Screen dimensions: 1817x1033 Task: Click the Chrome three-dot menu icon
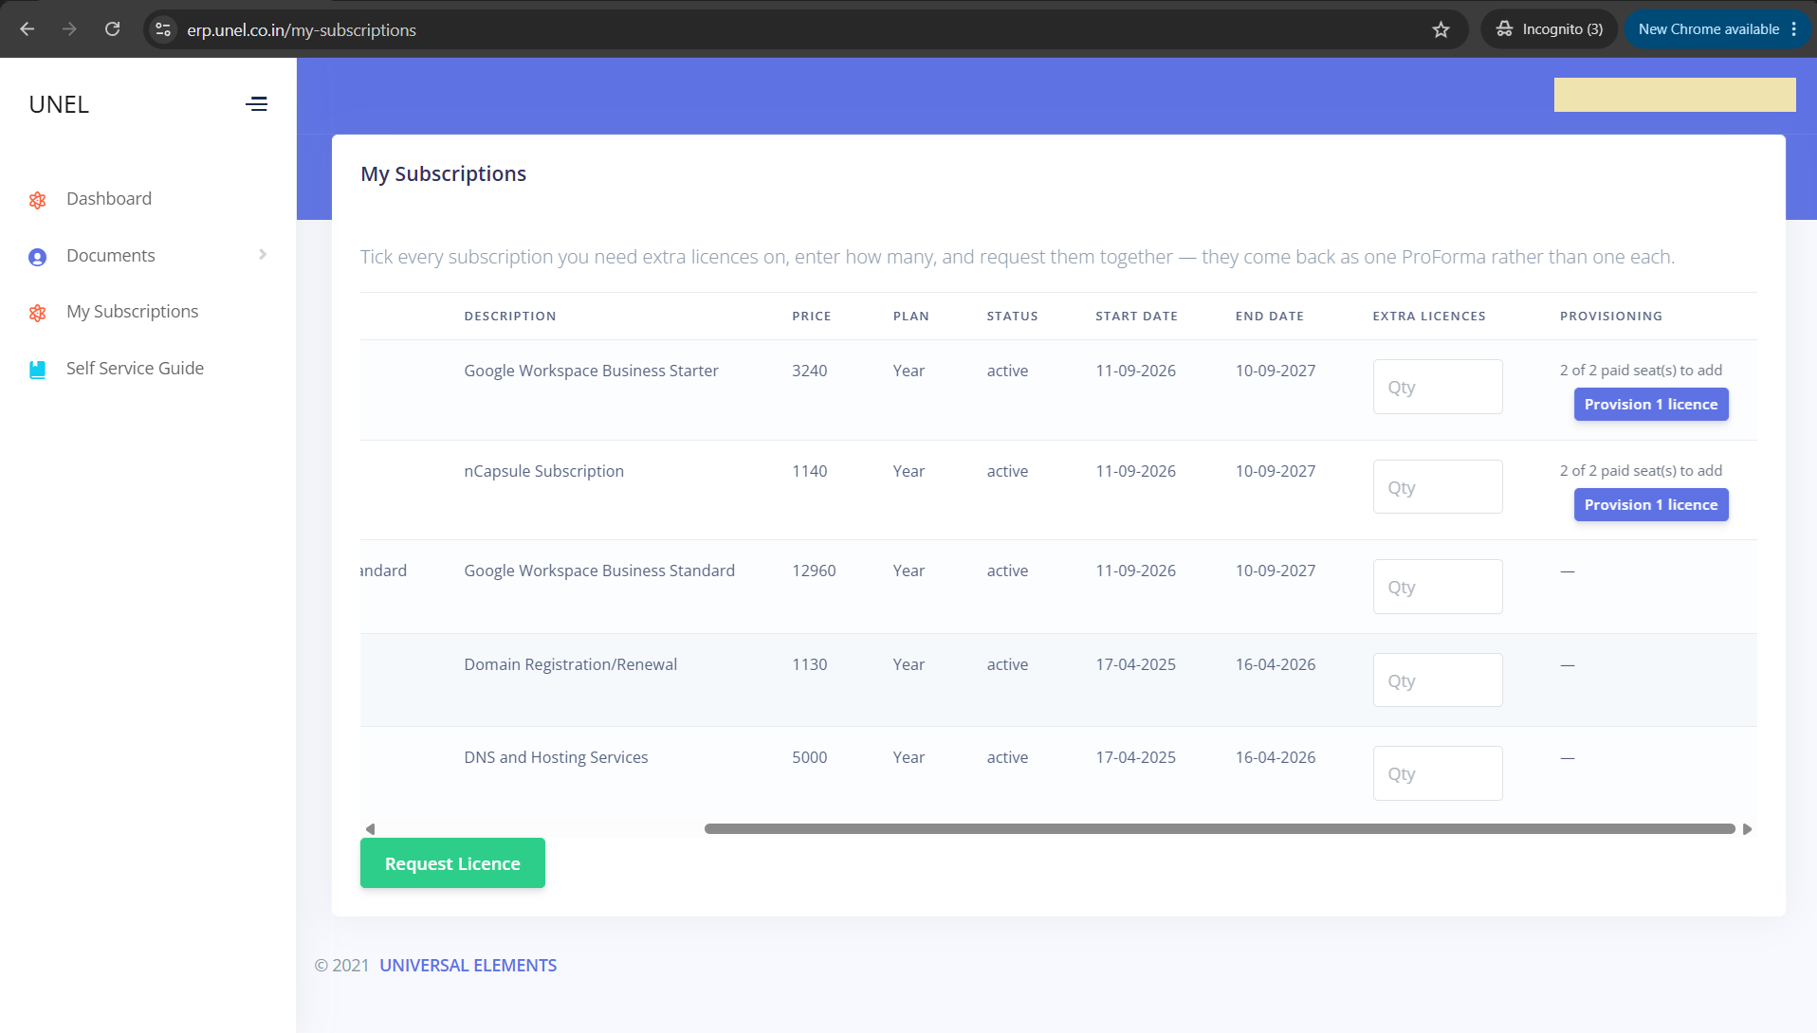pyautogui.click(x=1794, y=29)
